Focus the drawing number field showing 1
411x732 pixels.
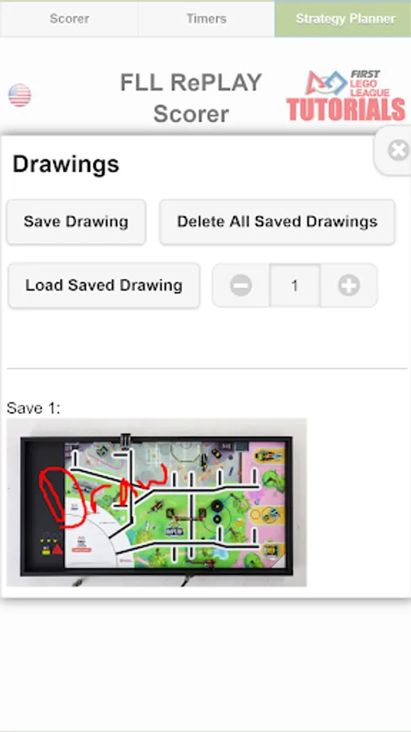(295, 285)
